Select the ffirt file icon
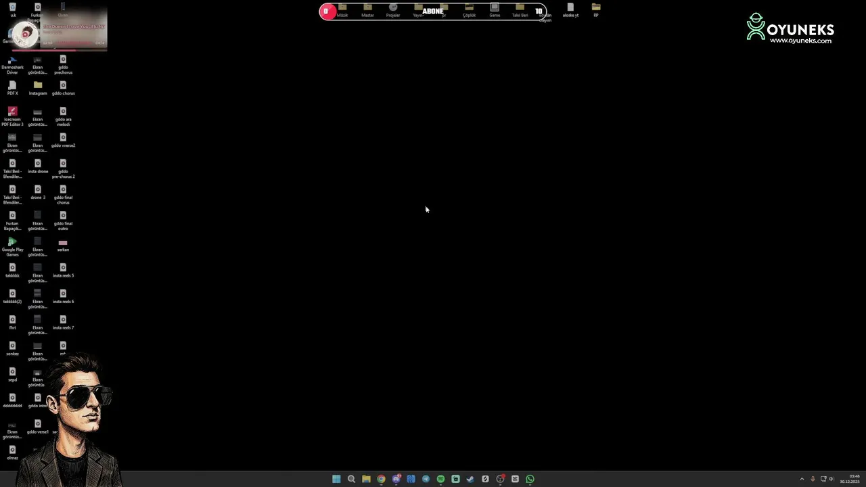The width and height of the screenshot is (866, 487). (12, 323)
